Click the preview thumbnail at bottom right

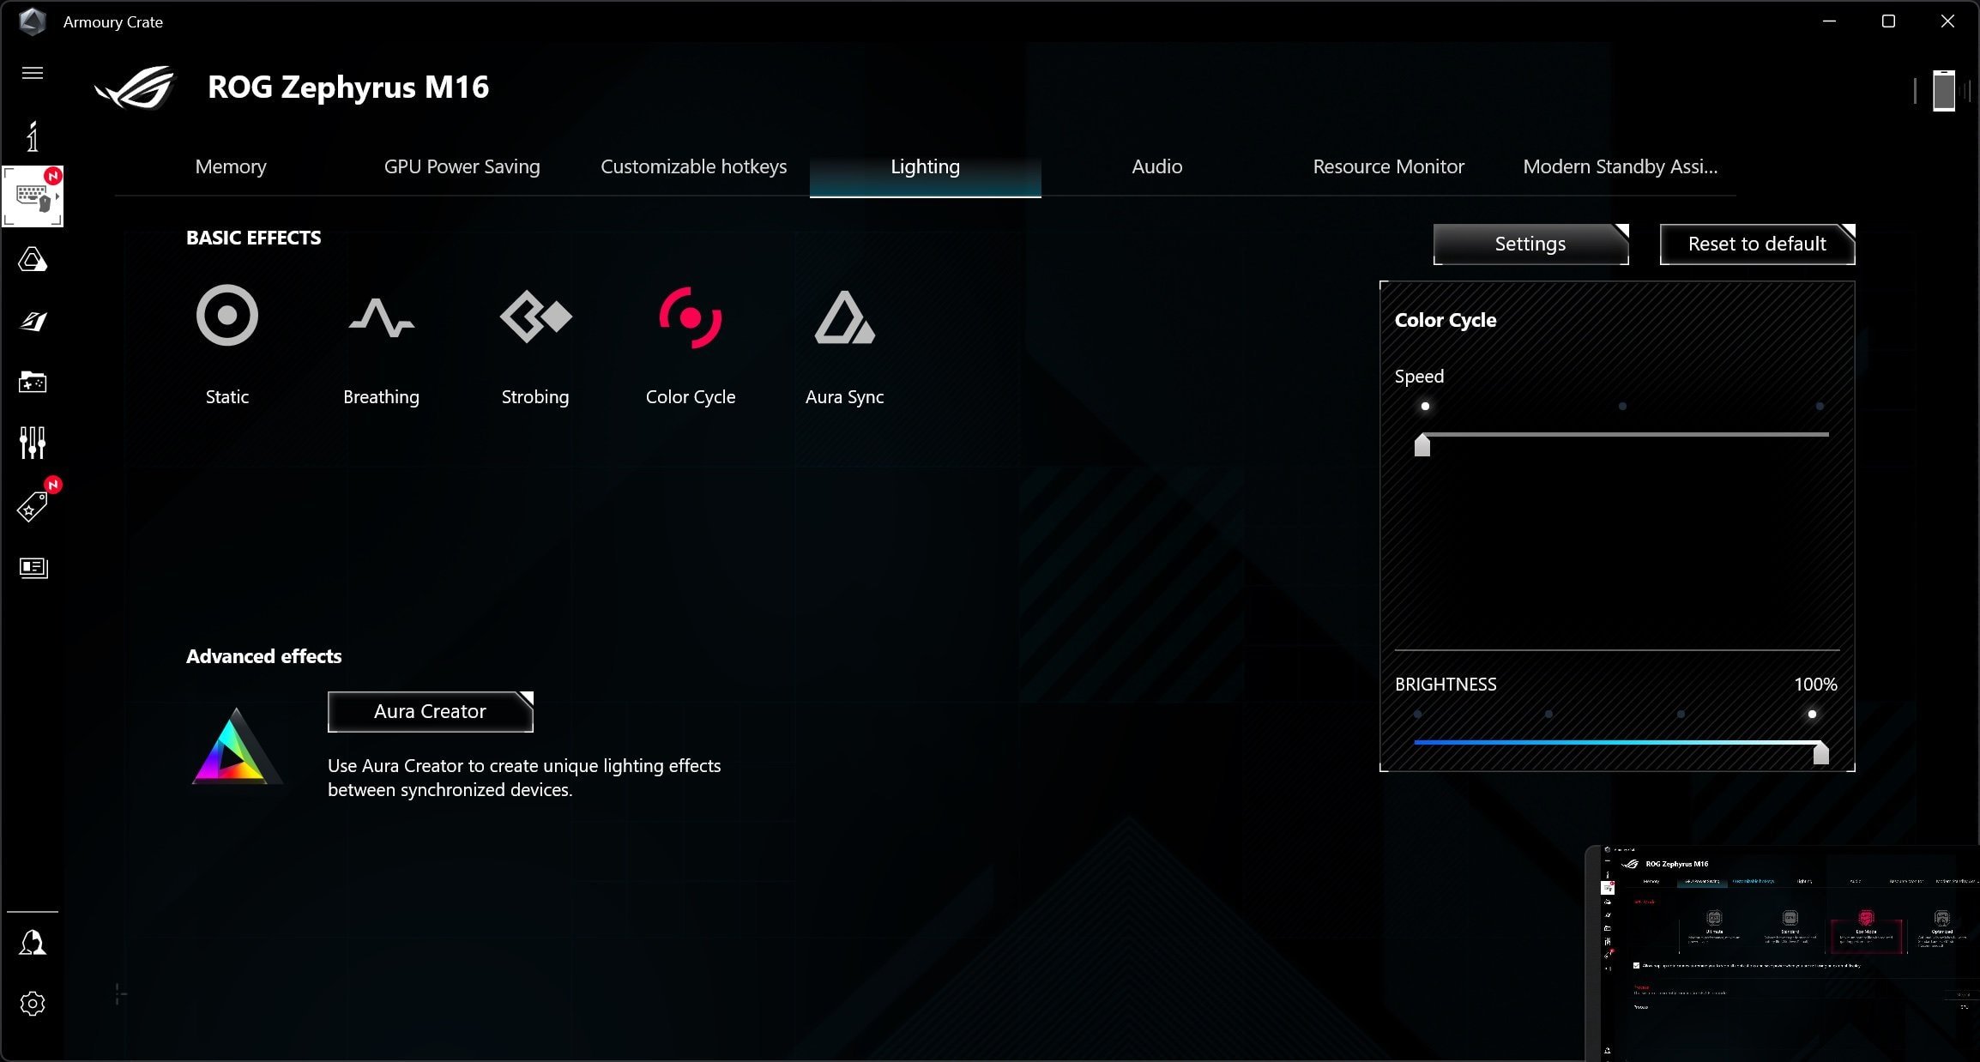1783,953
